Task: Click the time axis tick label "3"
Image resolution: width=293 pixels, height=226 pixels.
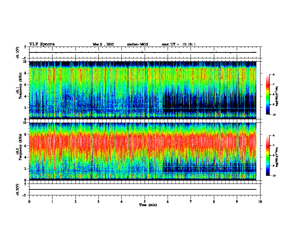Action: [98, 202]
